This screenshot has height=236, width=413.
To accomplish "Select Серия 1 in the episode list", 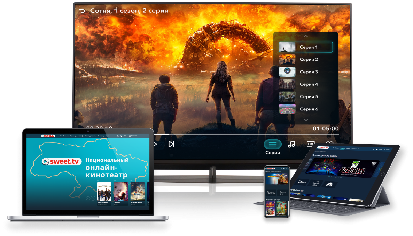I will [305, 47].
